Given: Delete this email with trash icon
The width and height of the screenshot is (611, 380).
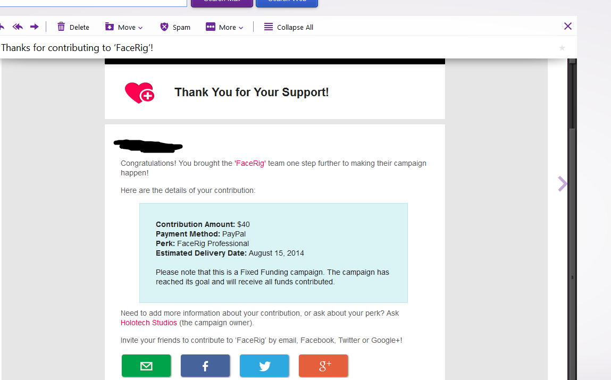Looking at the screenshot, I should 73,27.
